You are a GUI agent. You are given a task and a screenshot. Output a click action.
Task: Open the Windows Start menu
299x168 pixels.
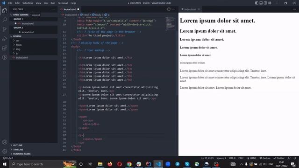click(x=5, y=164)
